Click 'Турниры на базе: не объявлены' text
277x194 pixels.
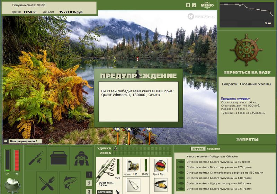point(243,113)
